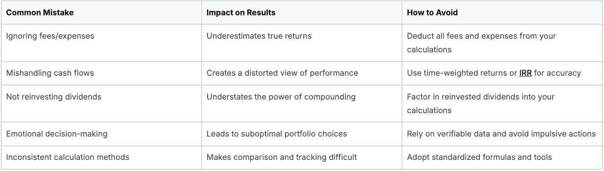Click 'Makes comparison and tracking difficult'
This screenshot has height=171, width=604.
tap(282, 157)
